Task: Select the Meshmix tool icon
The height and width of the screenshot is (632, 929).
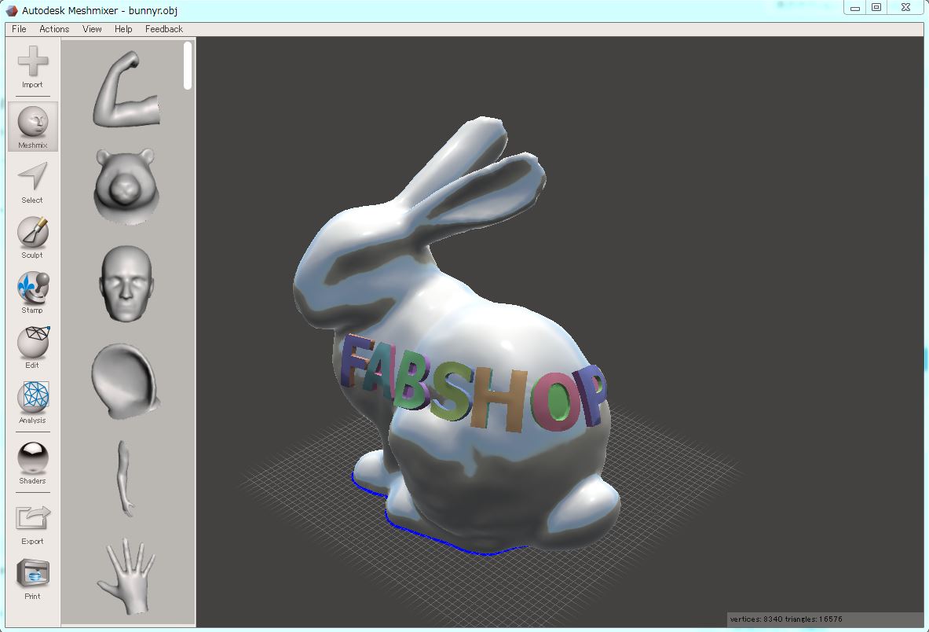Action: (x=32, y=127)
